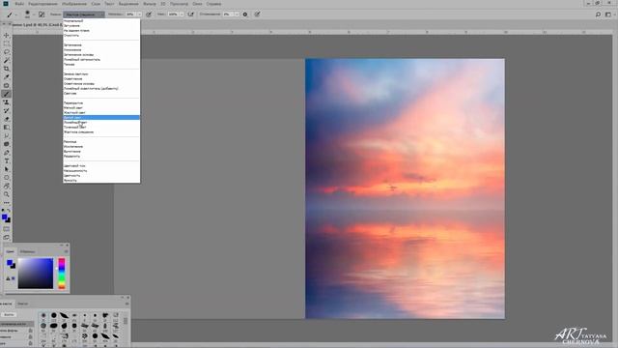The image size is (618, 348).
Task: Select the Eyedropper tool
Action: tap(7, 77)
